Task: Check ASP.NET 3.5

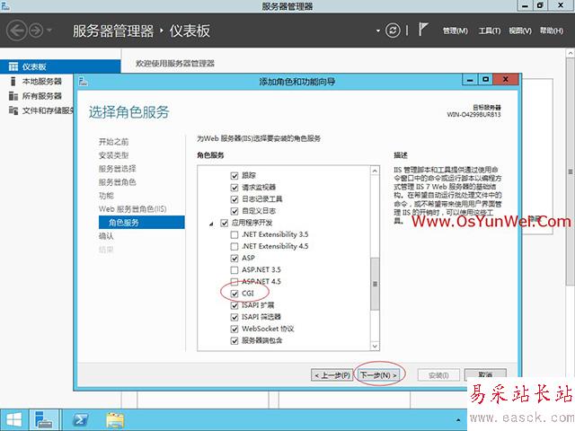Action: [x=234, y=270]
